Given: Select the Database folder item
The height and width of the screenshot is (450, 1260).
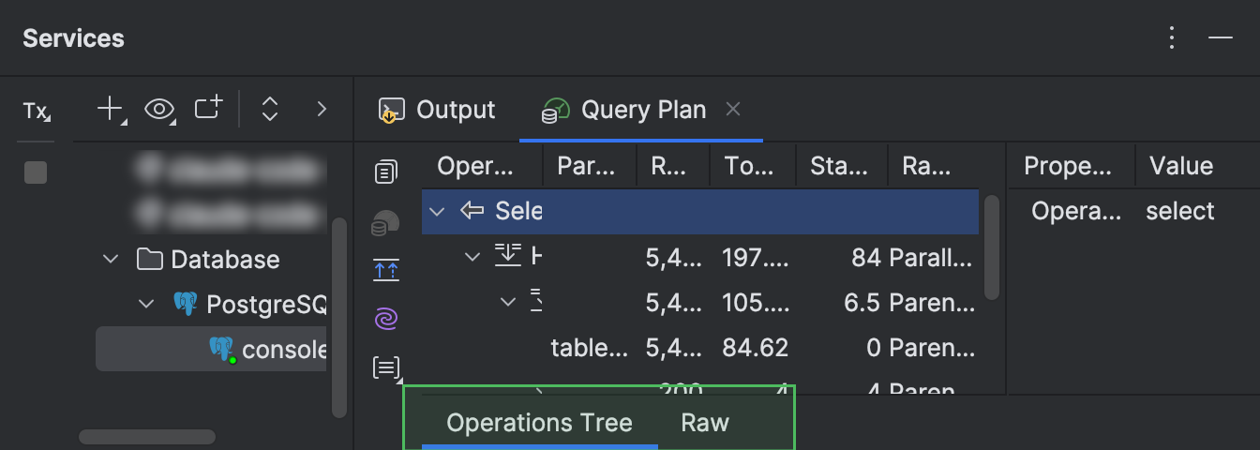Looking at the screenshot, I should [208, 260].
